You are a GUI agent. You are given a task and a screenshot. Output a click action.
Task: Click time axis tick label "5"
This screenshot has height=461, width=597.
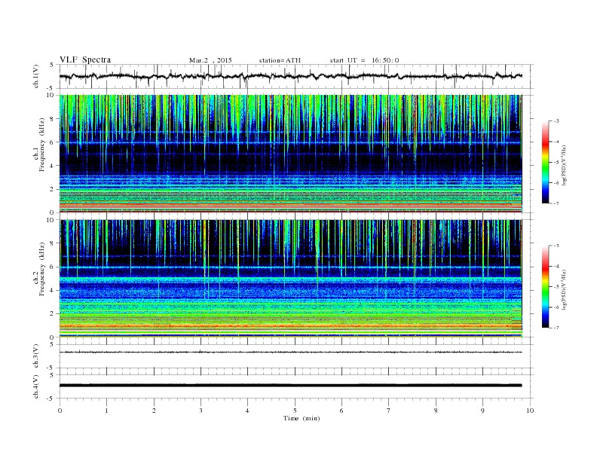(x=295, y=411)
